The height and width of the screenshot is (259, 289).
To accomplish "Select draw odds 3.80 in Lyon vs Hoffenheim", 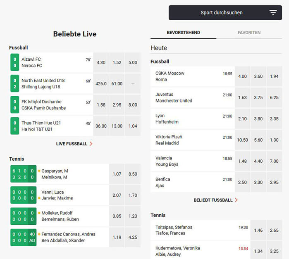I will click(258, 119).
